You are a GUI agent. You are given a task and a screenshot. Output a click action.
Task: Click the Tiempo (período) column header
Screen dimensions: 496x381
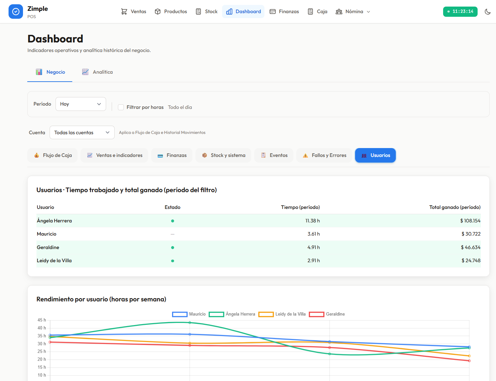301,207
